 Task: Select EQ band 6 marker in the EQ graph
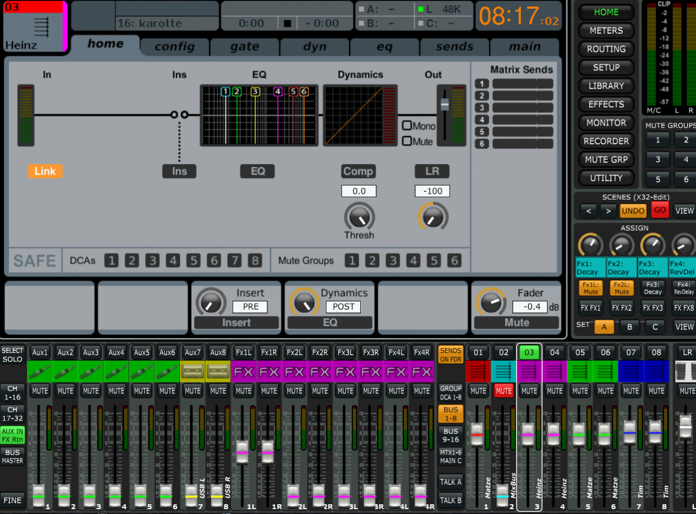pyautogui.click(x=304, y=91)
